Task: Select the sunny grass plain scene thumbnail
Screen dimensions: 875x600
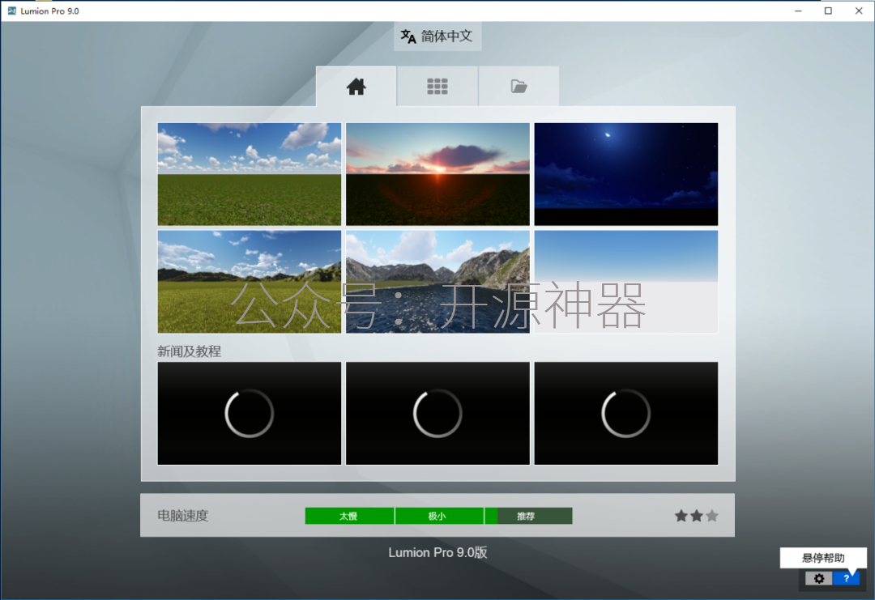Action: click(x=250, y=174)
